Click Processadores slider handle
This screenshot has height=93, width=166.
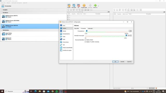click(87, 31)
